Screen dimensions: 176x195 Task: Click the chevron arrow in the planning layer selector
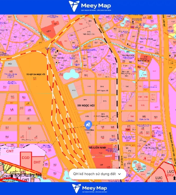click(119, 174)
